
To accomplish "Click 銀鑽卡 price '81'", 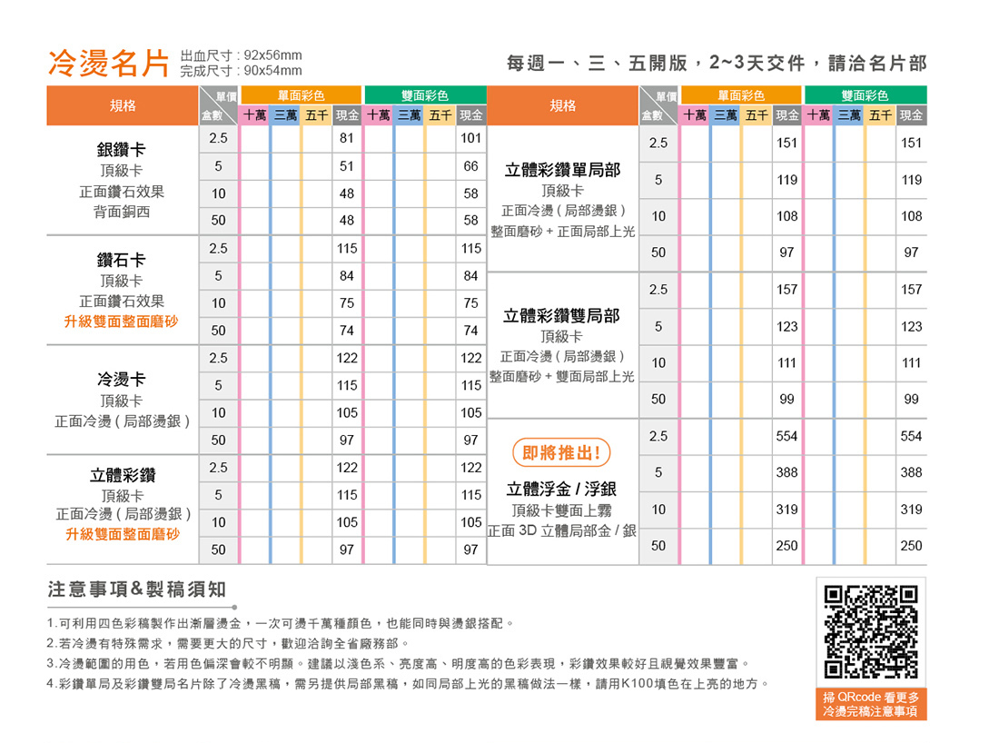I will point(347,138).
